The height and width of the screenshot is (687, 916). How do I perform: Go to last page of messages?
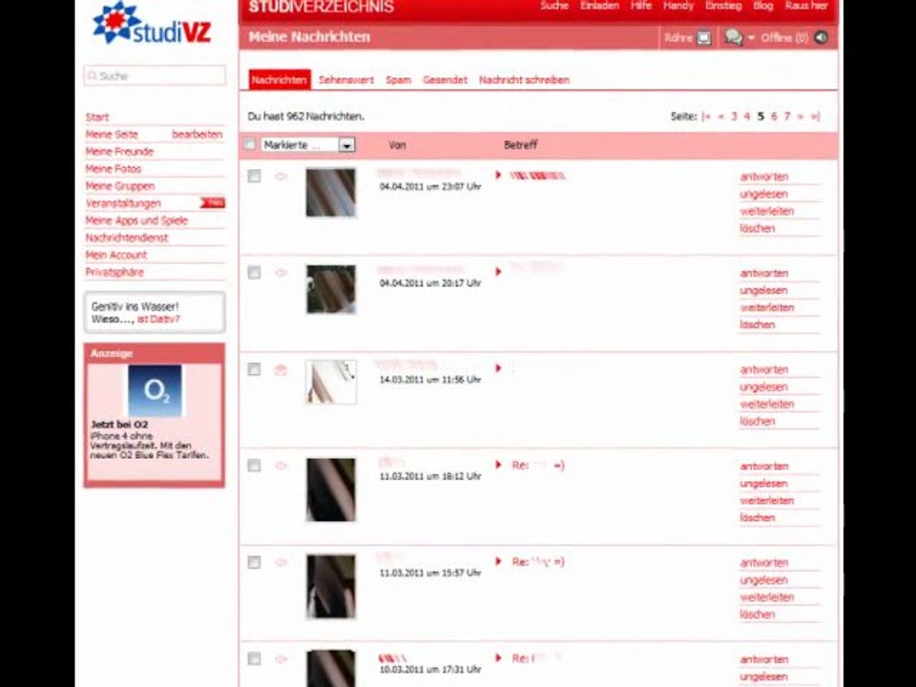click(815, 116)
